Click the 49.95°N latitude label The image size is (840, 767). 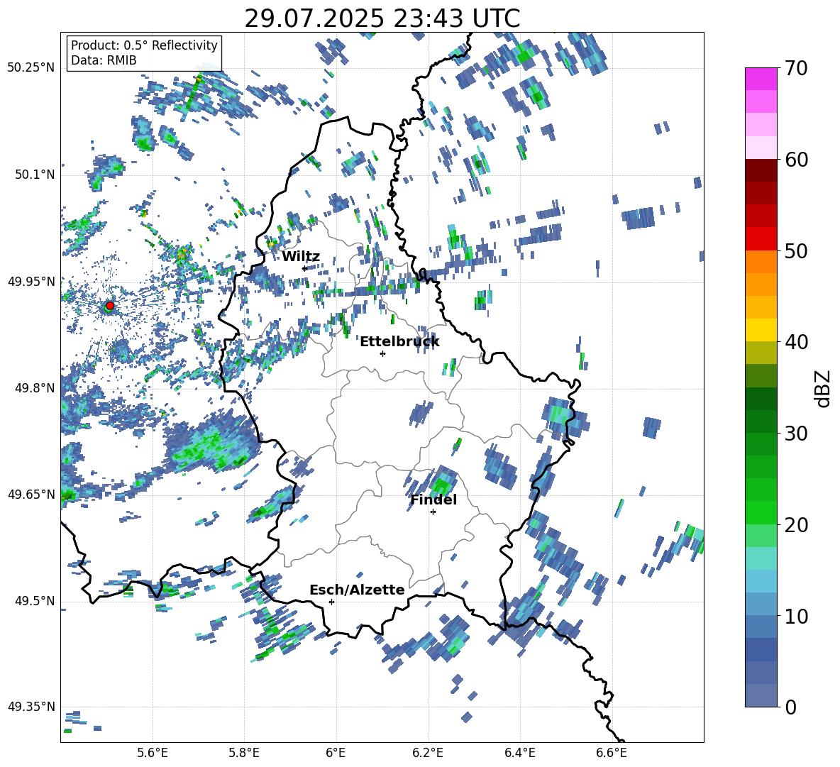(31, 281)
